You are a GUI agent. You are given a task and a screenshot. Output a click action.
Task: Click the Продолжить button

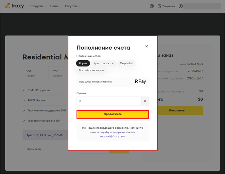[x=113, y=114]
